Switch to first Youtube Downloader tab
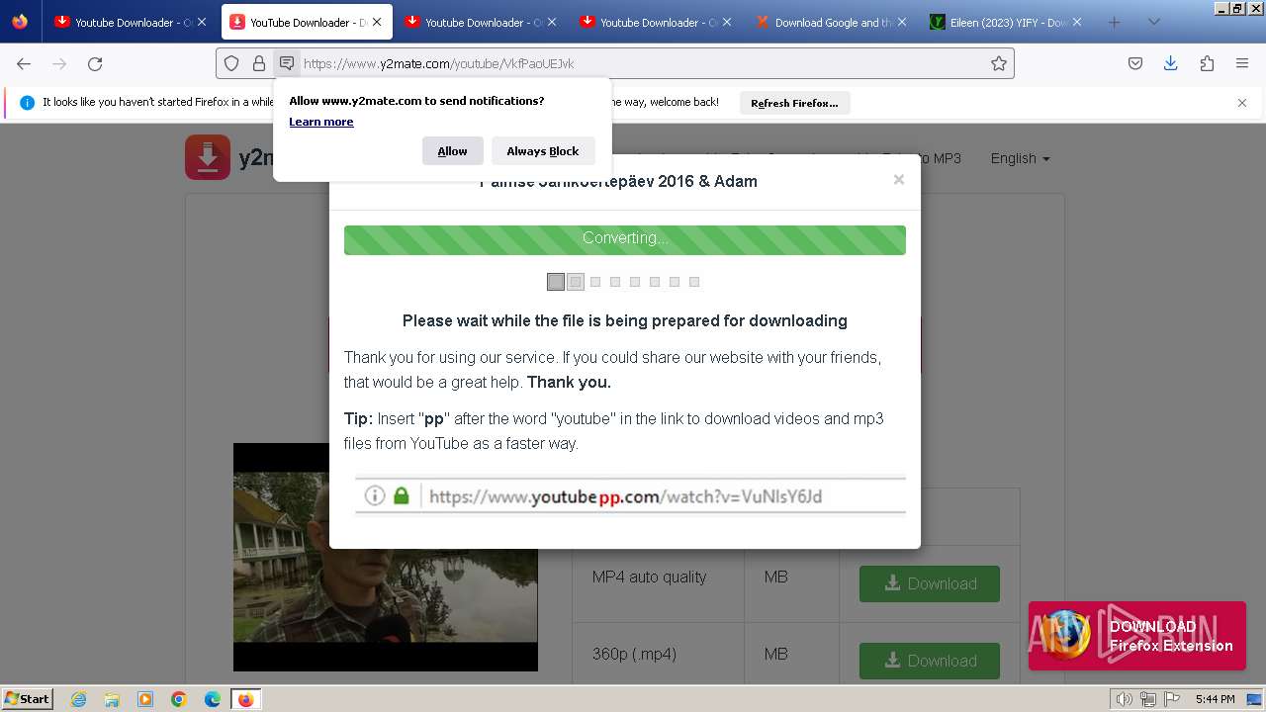 click(x=130, y=22)
